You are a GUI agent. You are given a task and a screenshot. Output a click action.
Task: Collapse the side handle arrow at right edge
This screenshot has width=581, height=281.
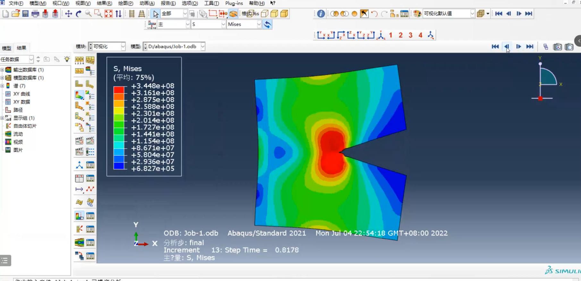point(578,41)
